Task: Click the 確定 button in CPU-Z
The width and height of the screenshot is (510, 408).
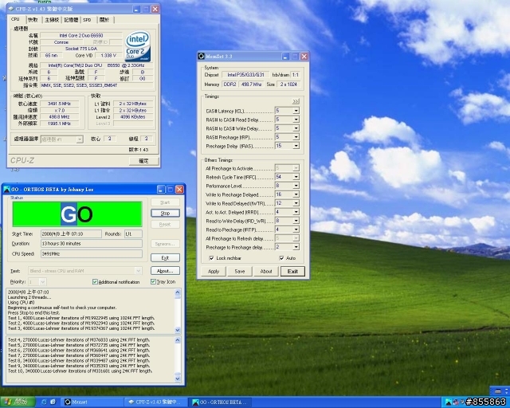Action: click(143, 161)
